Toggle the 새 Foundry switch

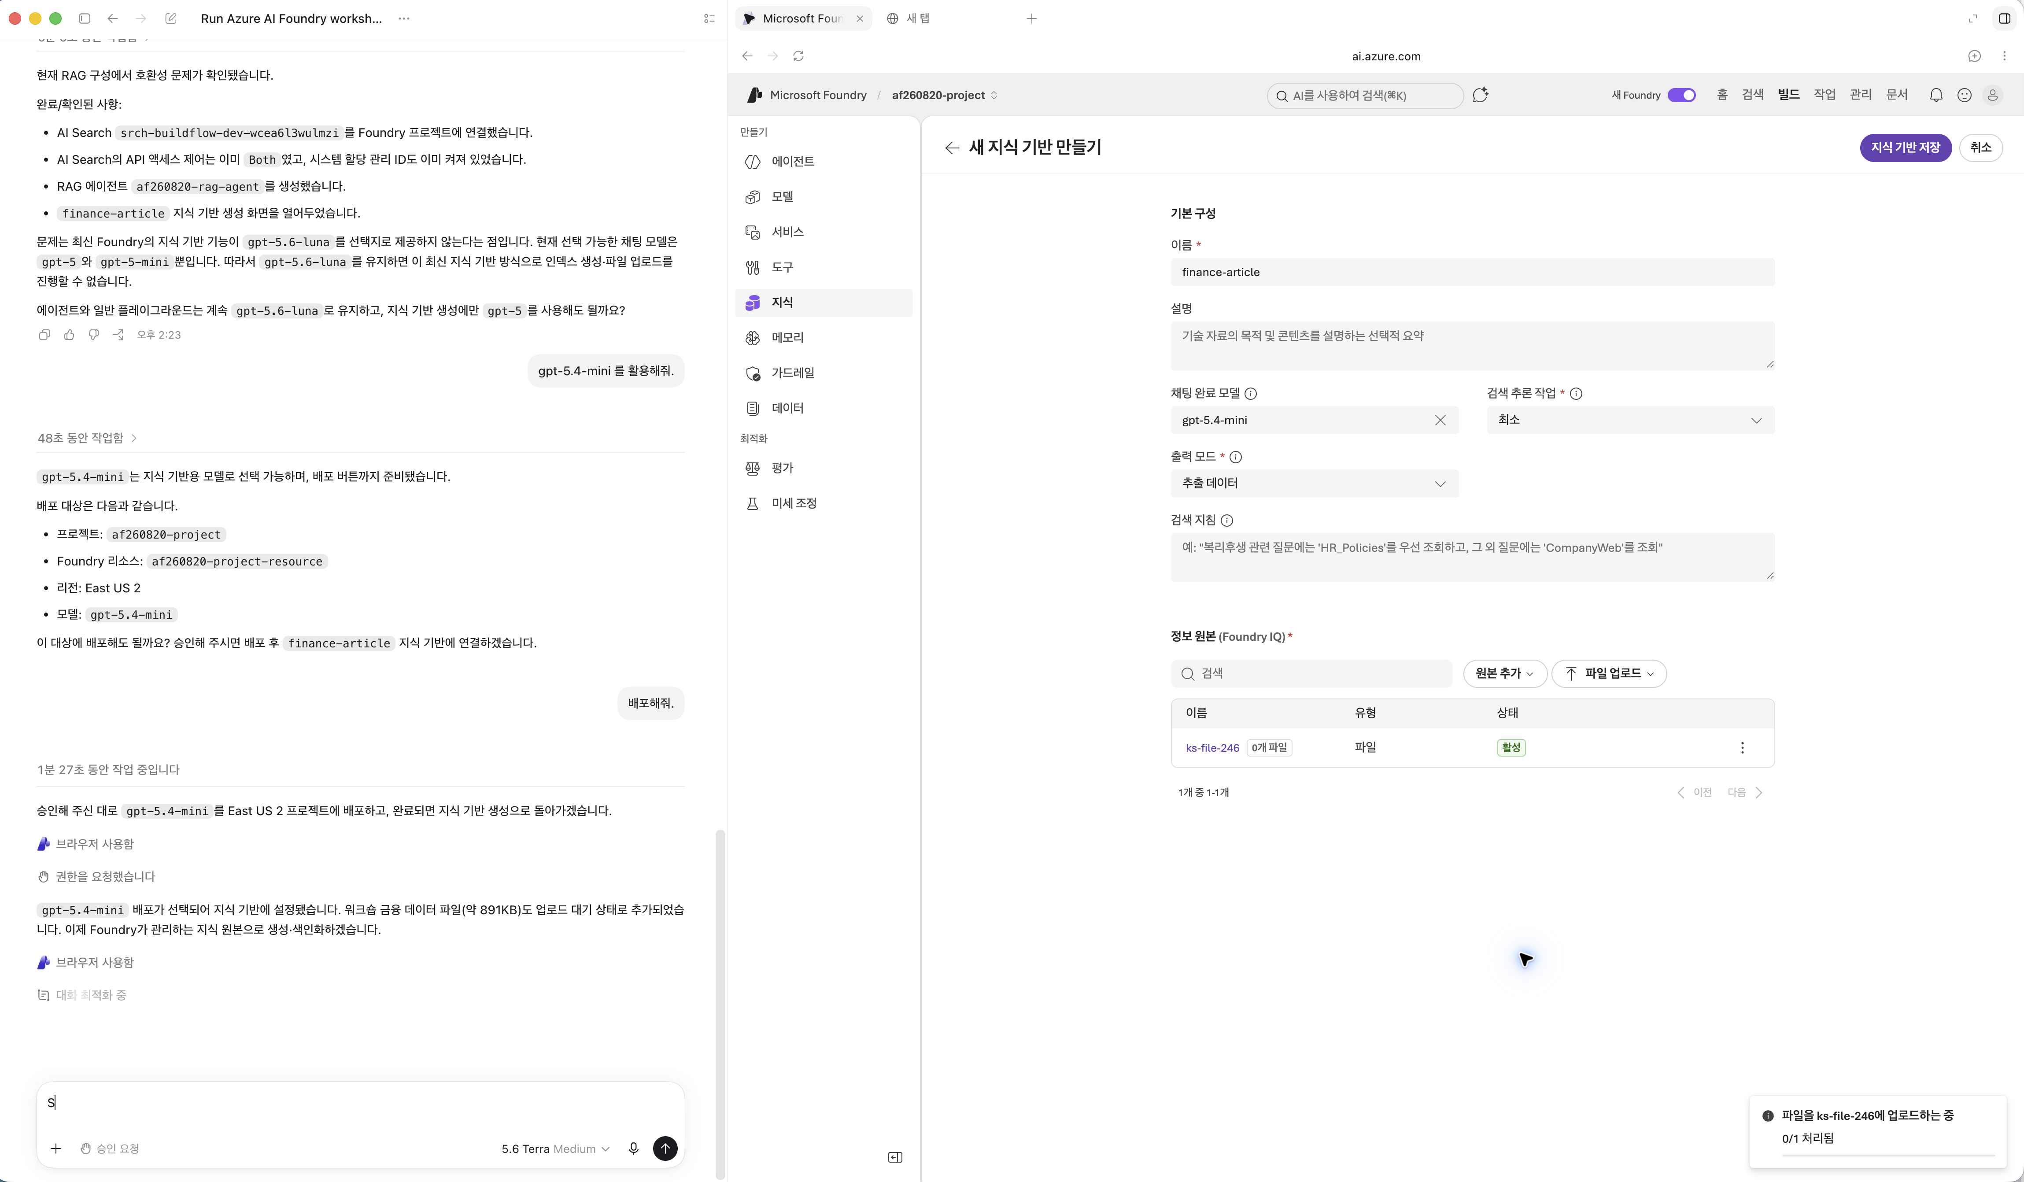point(1681,95)
